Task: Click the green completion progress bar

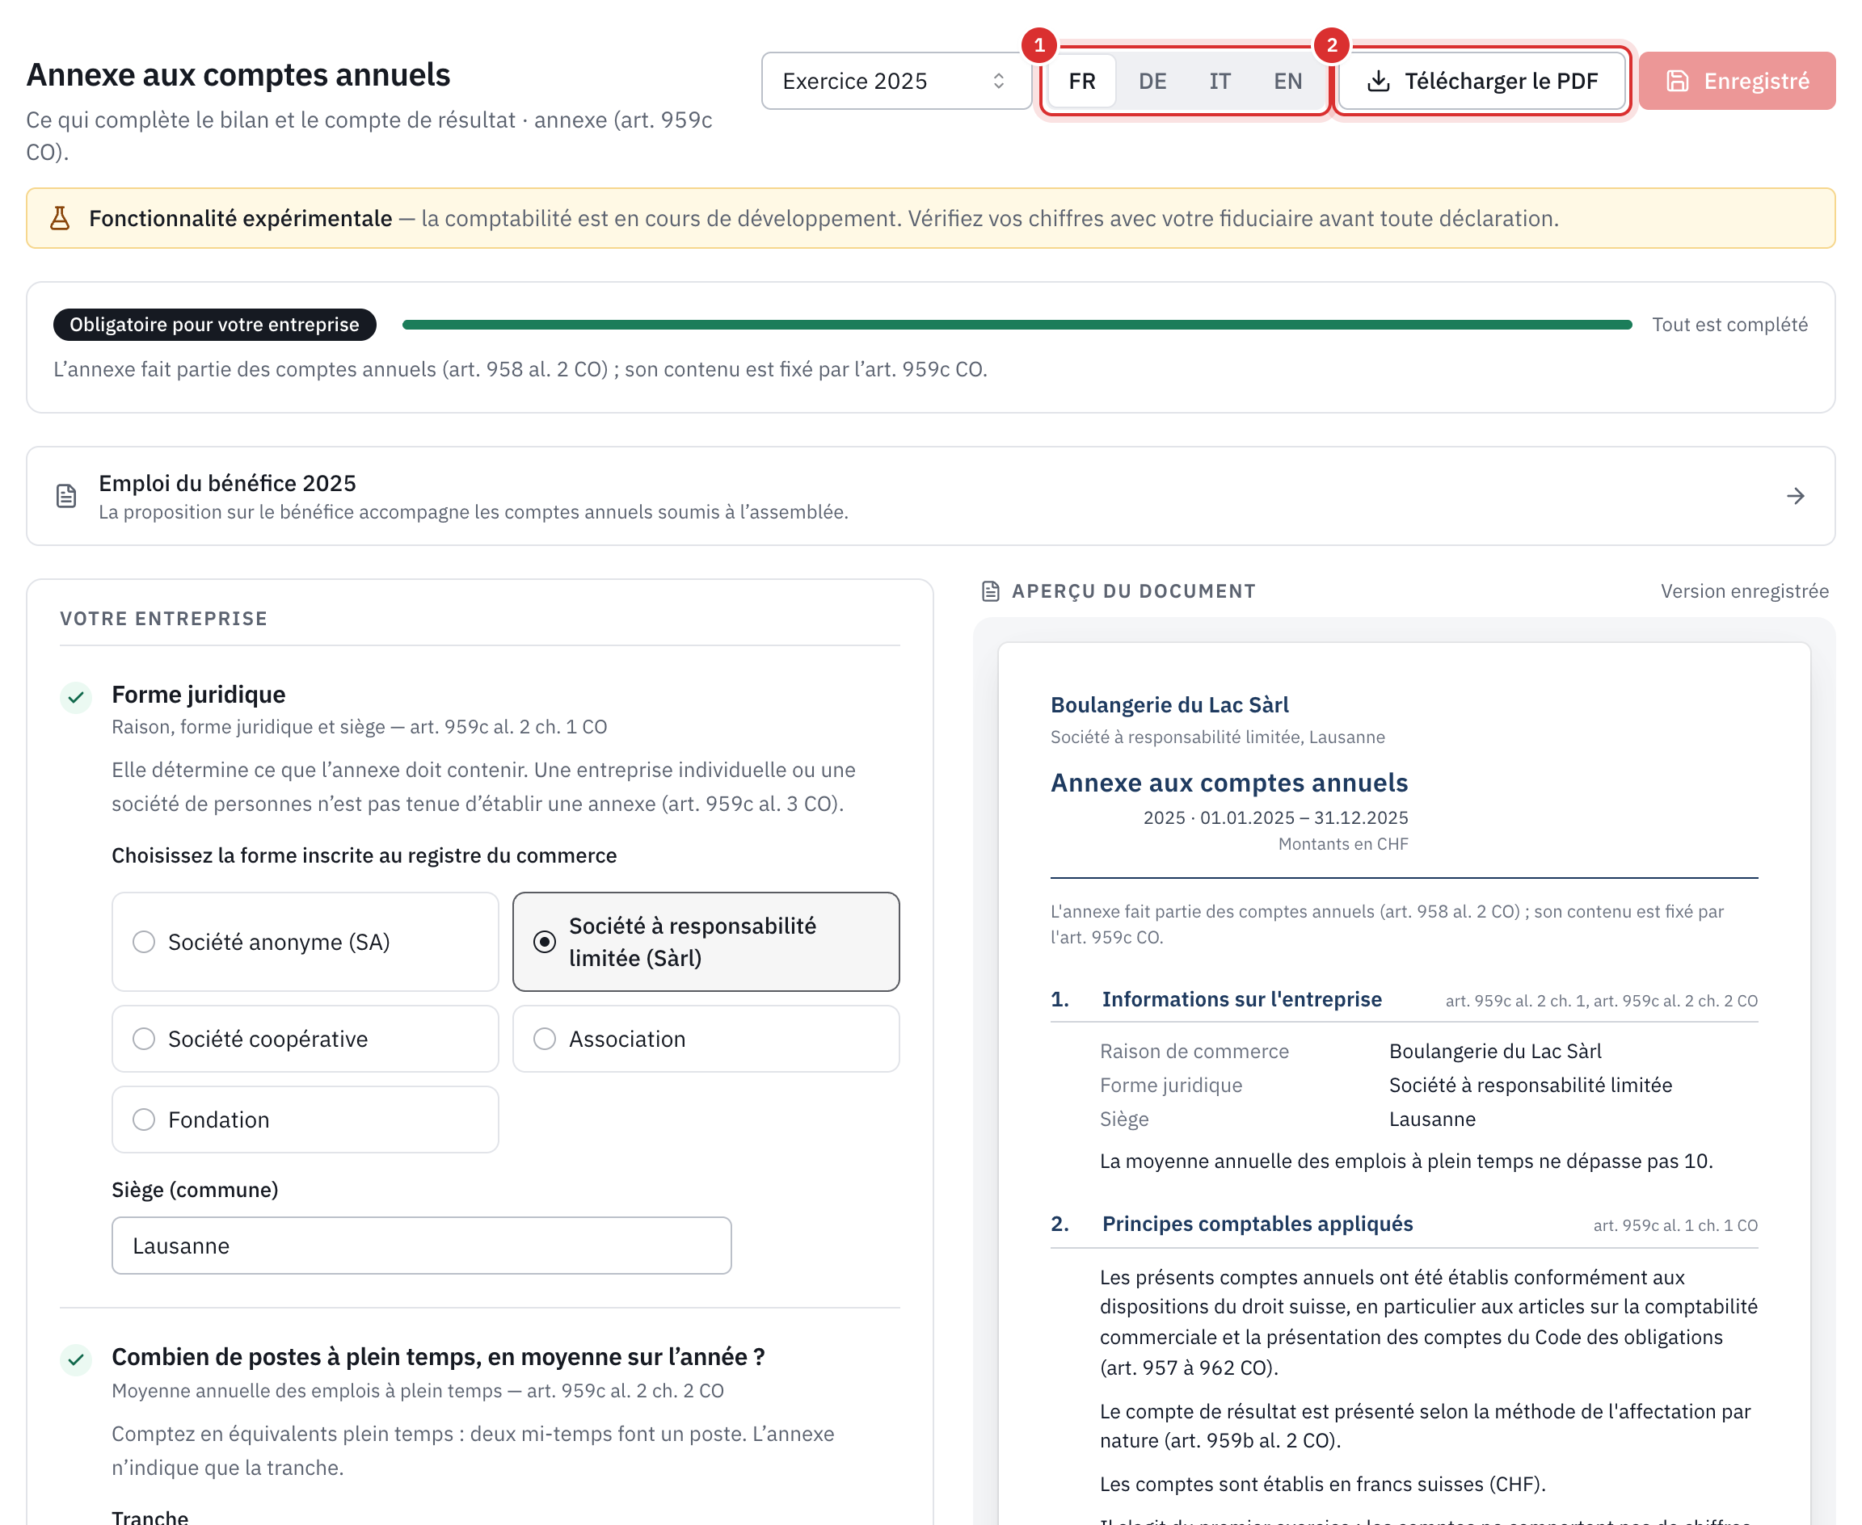Action: click(x=1017, y=325)
